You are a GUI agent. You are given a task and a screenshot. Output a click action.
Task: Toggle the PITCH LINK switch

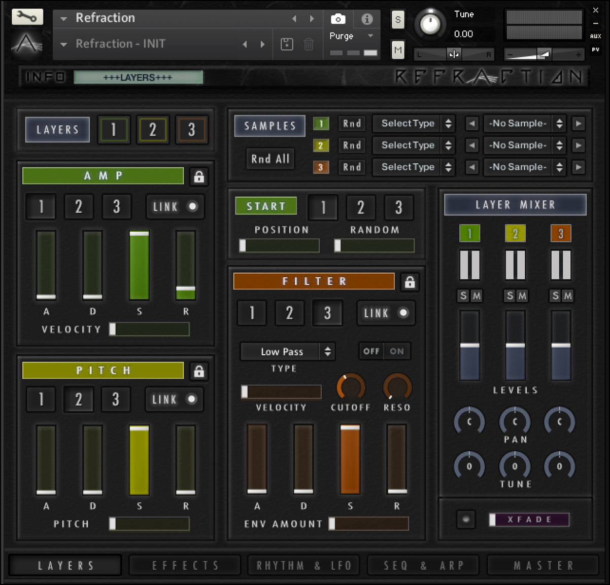[174, 399]
